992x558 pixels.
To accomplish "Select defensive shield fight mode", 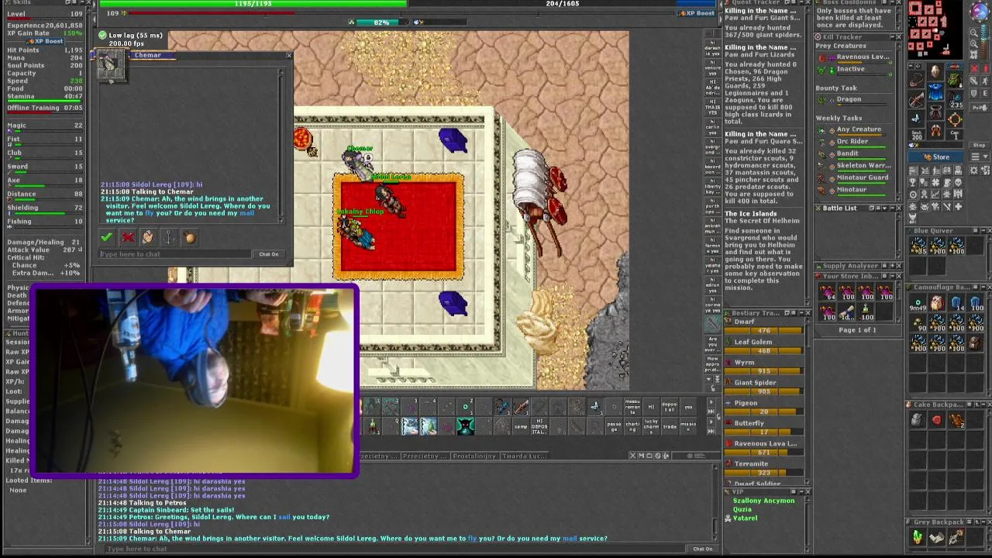I will (x=973, y=93).
